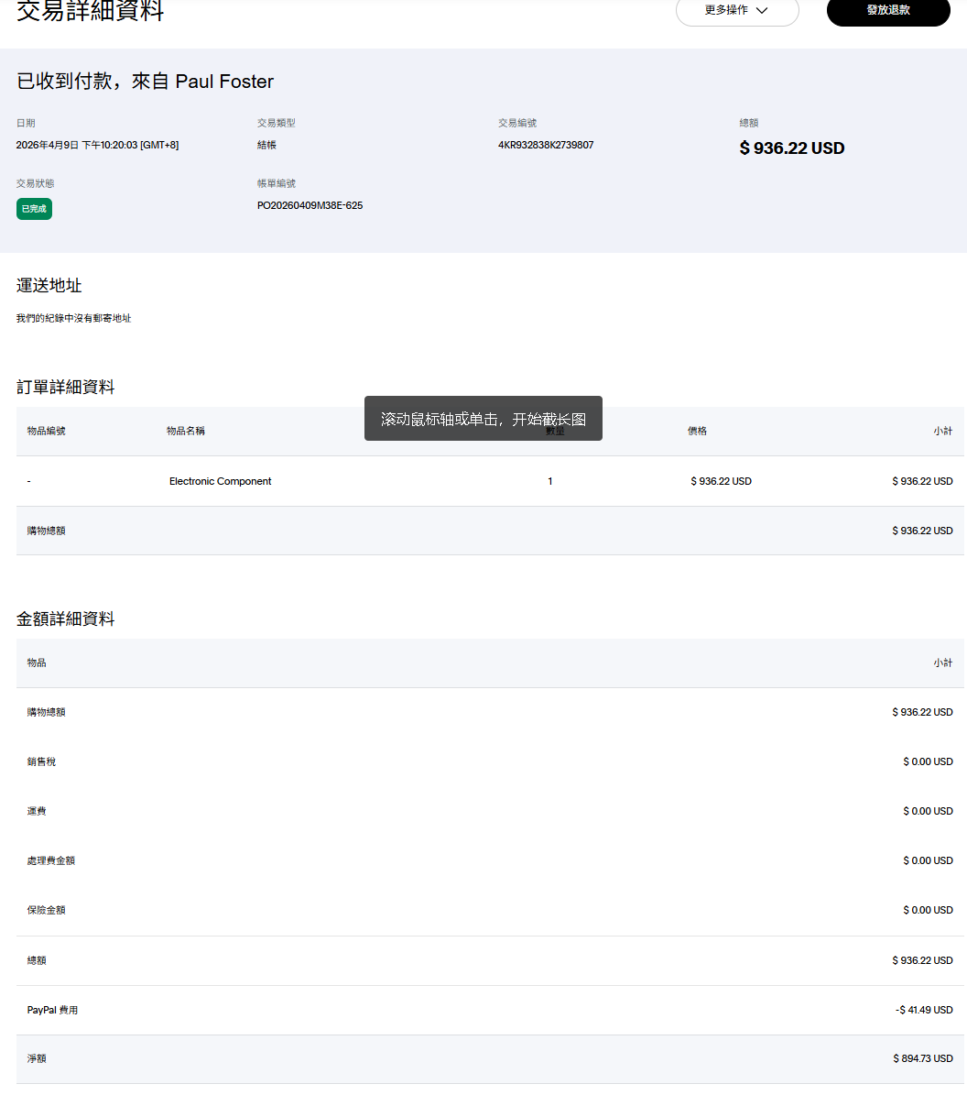Image resolution: width=967 pixels, height=1106 pixels.
Task: Click the 發放退款 button
Action: tap(887, 11)
